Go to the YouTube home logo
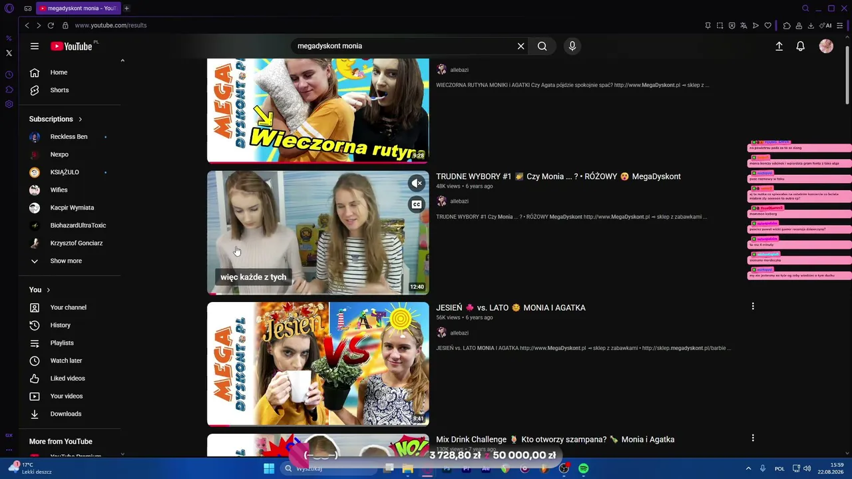The width and height of the screenshot is (852, 479). point(71,46)
